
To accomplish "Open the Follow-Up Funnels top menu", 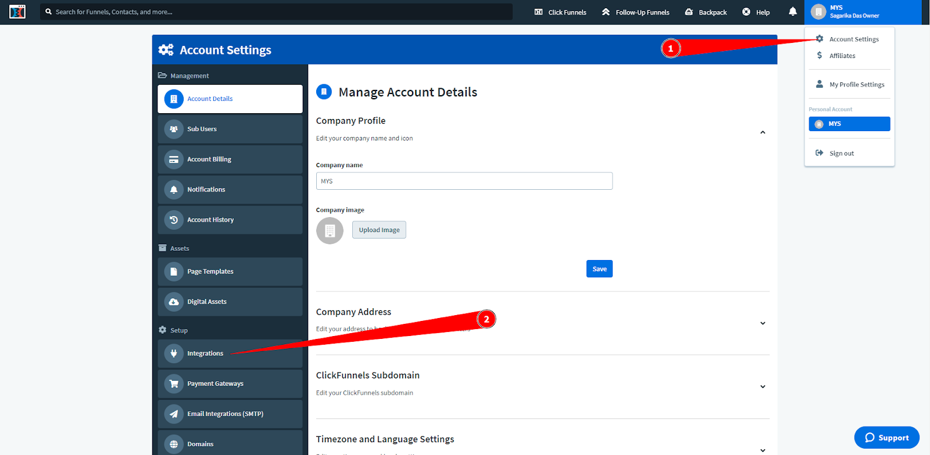I will 635,12.
